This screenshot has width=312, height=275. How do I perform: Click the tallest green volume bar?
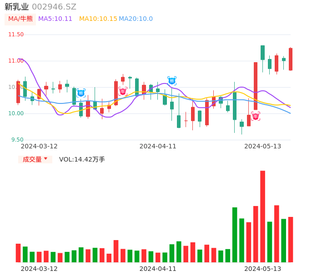(x=235, y=234)
